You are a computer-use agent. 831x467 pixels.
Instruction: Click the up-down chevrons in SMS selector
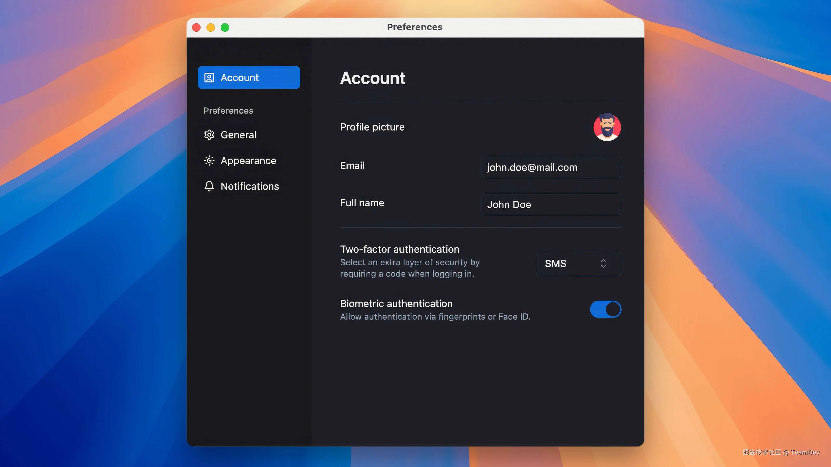click(x=603, y=263)
